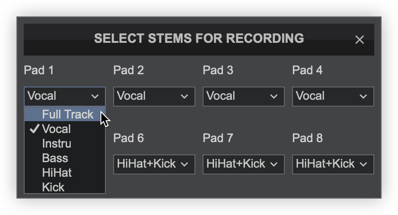The height and width of the screenshot is (215, 398).
Task: Click the Pad 3 label
Action: 218,70
